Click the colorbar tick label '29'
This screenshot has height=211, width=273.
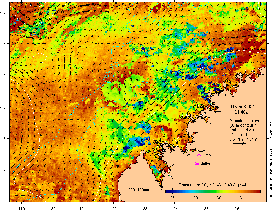coord(196,198)
